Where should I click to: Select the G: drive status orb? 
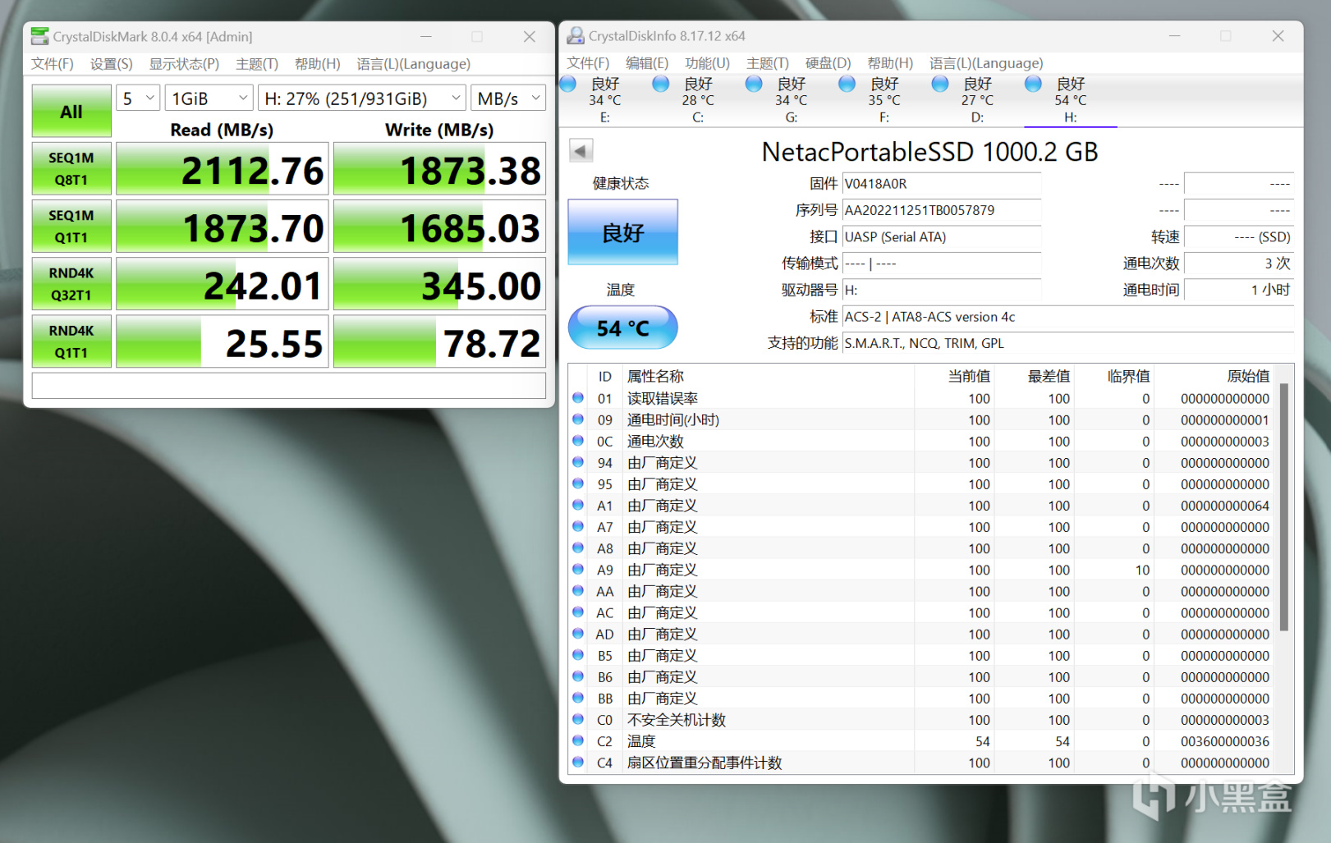pyautogui.click(x=754, y=84)
